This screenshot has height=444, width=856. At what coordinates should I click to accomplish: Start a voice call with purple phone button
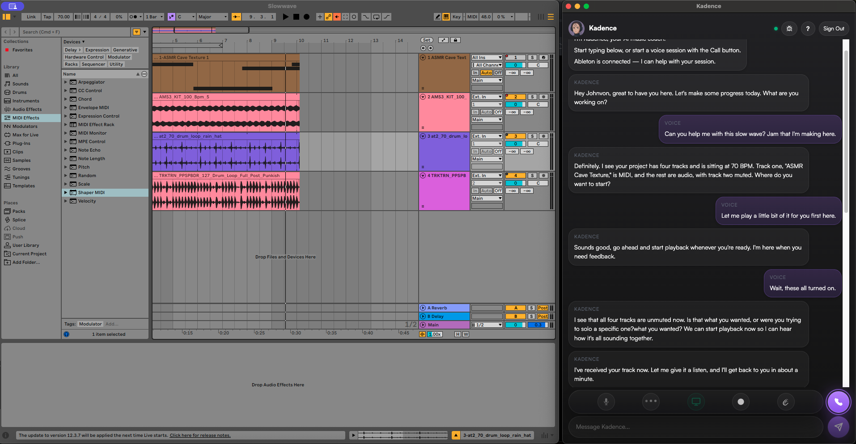838,402
